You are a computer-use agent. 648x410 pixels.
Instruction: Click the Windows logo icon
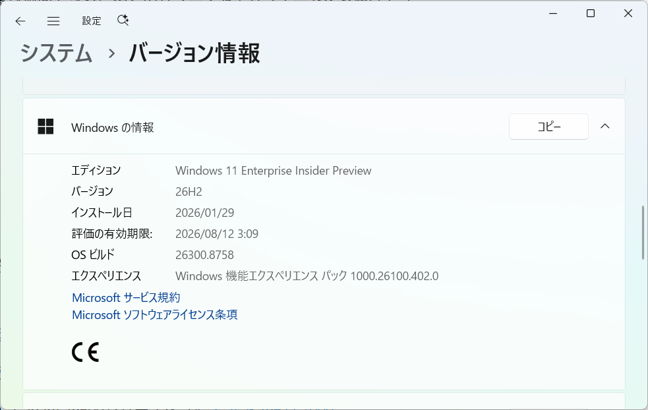click(45, 127)
